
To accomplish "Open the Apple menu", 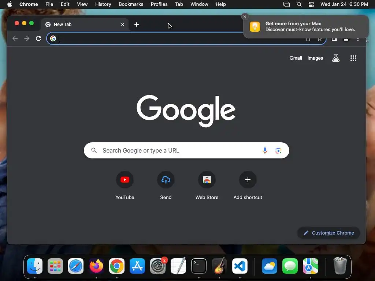I will (10, 4).
